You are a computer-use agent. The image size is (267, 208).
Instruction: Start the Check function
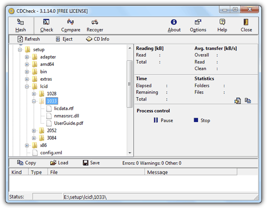click(46, 25)
